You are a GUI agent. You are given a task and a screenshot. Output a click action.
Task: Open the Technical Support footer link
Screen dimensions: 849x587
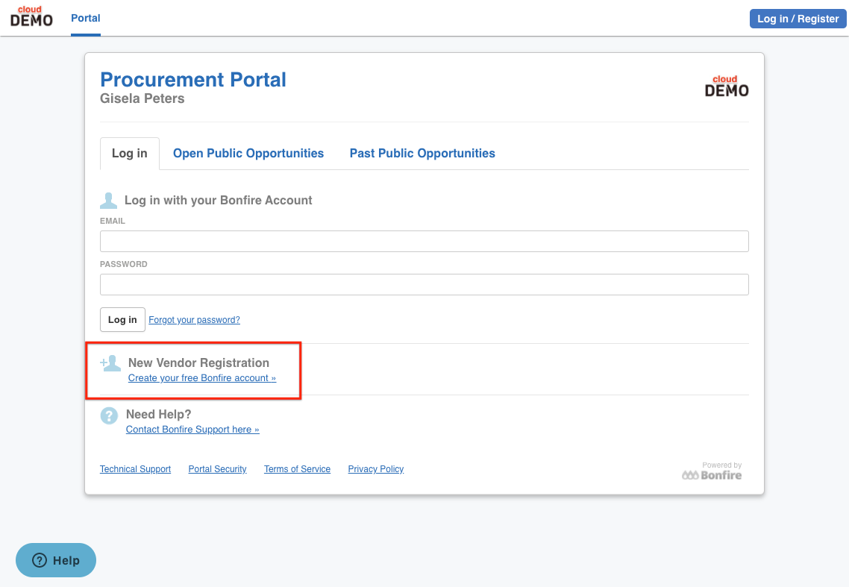click(x=135, y=469)
